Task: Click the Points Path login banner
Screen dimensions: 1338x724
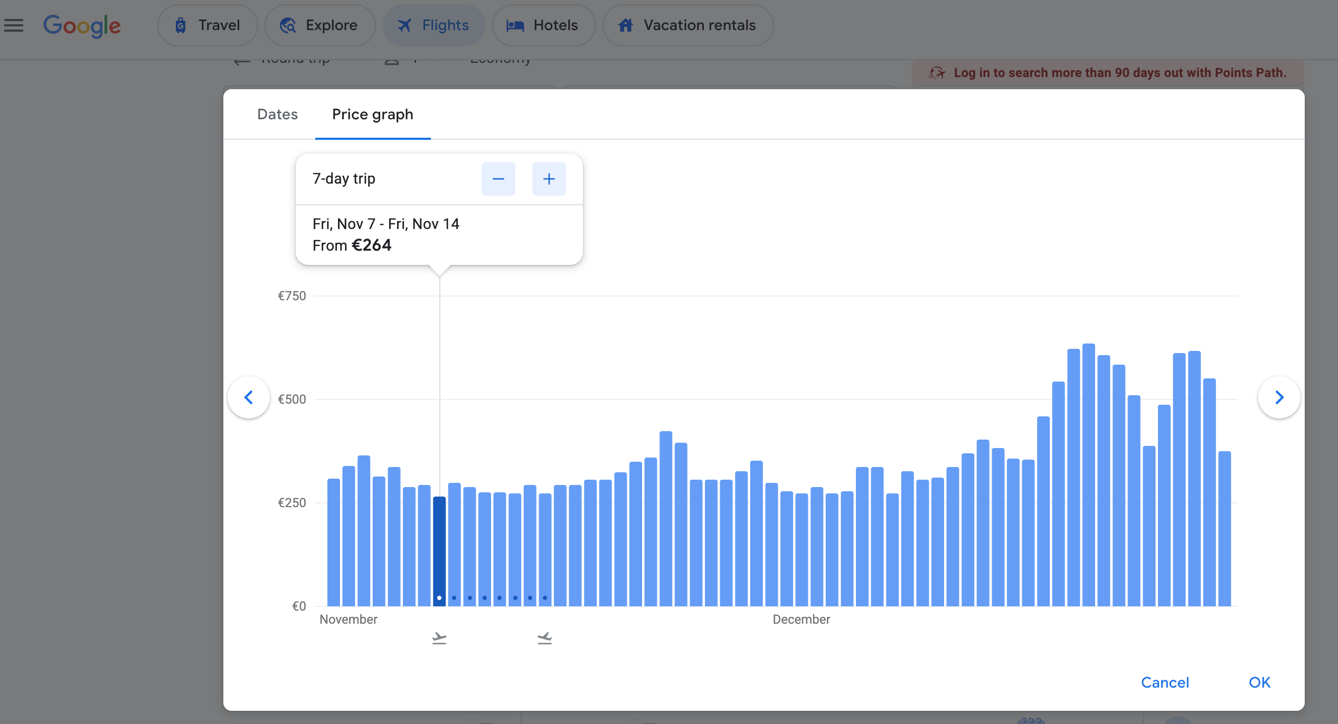Action: point(1108,73)
